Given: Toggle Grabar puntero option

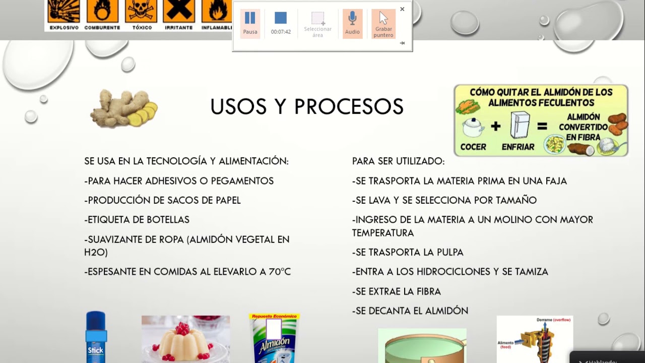Looking at the screenshot, I should click(x=383, y=24).
